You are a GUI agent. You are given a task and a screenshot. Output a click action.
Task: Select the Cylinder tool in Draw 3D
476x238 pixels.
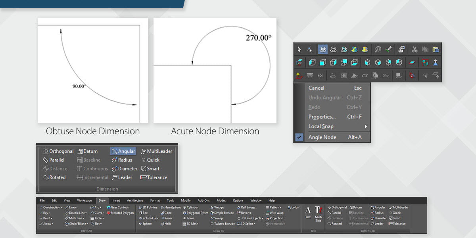(x=190, y=207)
